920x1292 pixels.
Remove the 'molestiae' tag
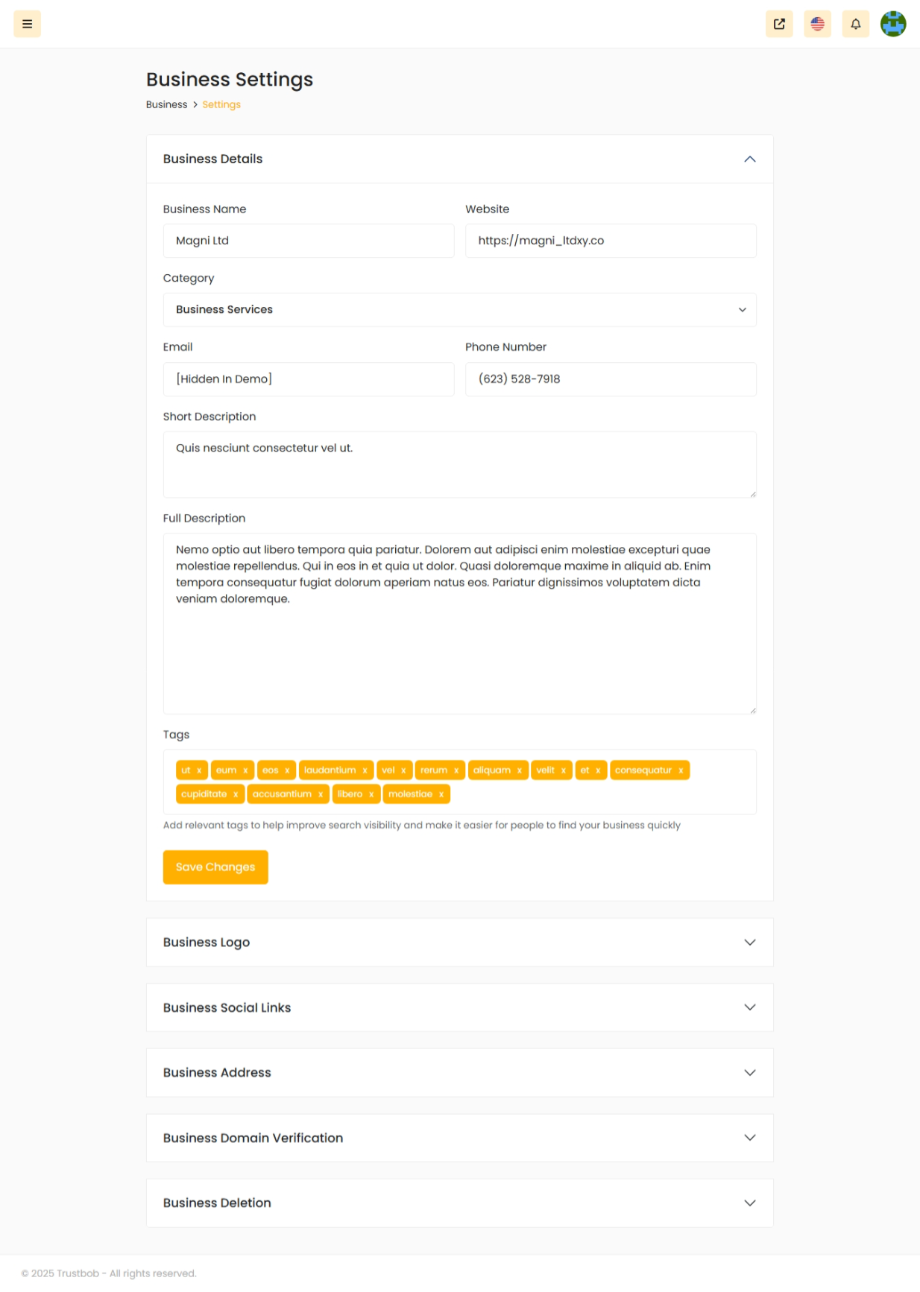(441, 794)
